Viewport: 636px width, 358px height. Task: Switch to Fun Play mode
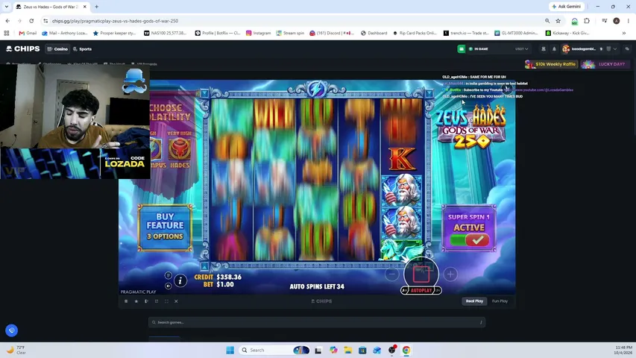(x=500, y=301)
